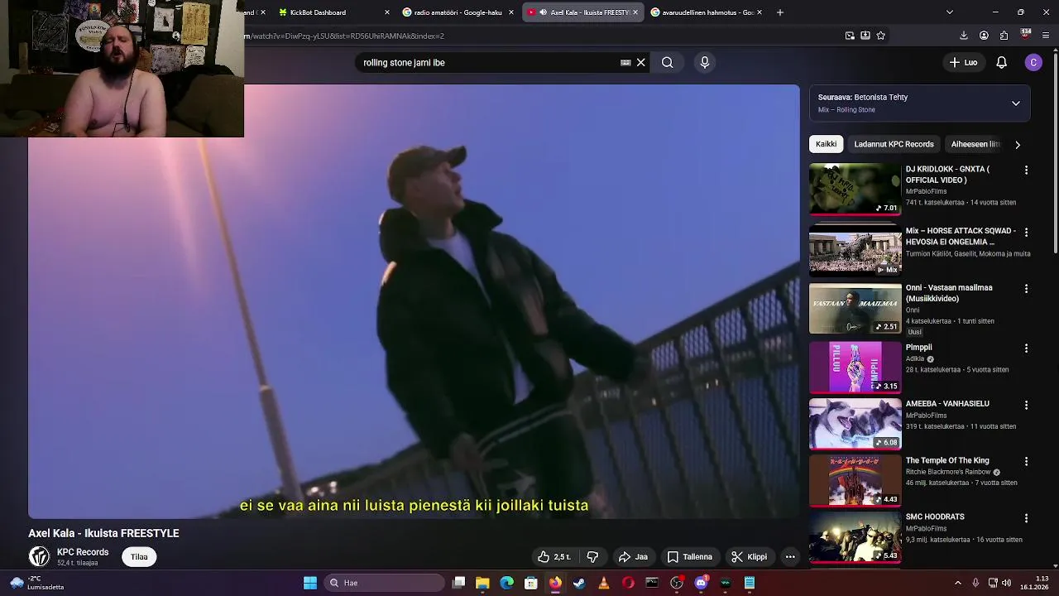Select the Ladannut KPC Records chip
The height and width of the screenshot is (596, 1059).
[894, 144]
